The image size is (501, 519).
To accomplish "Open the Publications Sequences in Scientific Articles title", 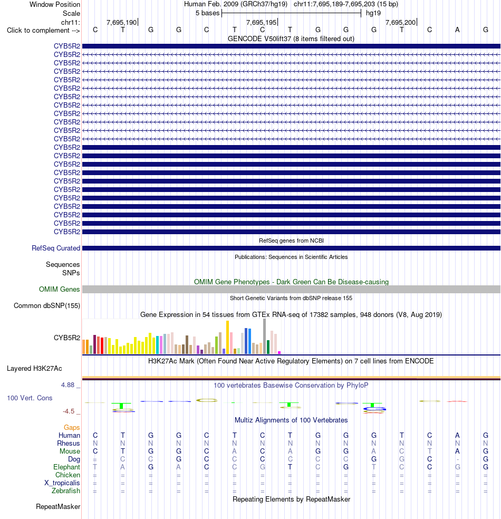I will point(291,257).
